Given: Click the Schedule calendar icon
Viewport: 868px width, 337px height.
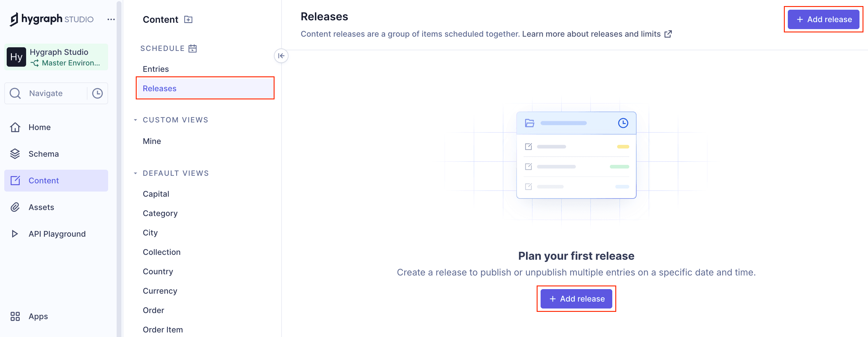Looking at the screenshot, I should point(193,48).
